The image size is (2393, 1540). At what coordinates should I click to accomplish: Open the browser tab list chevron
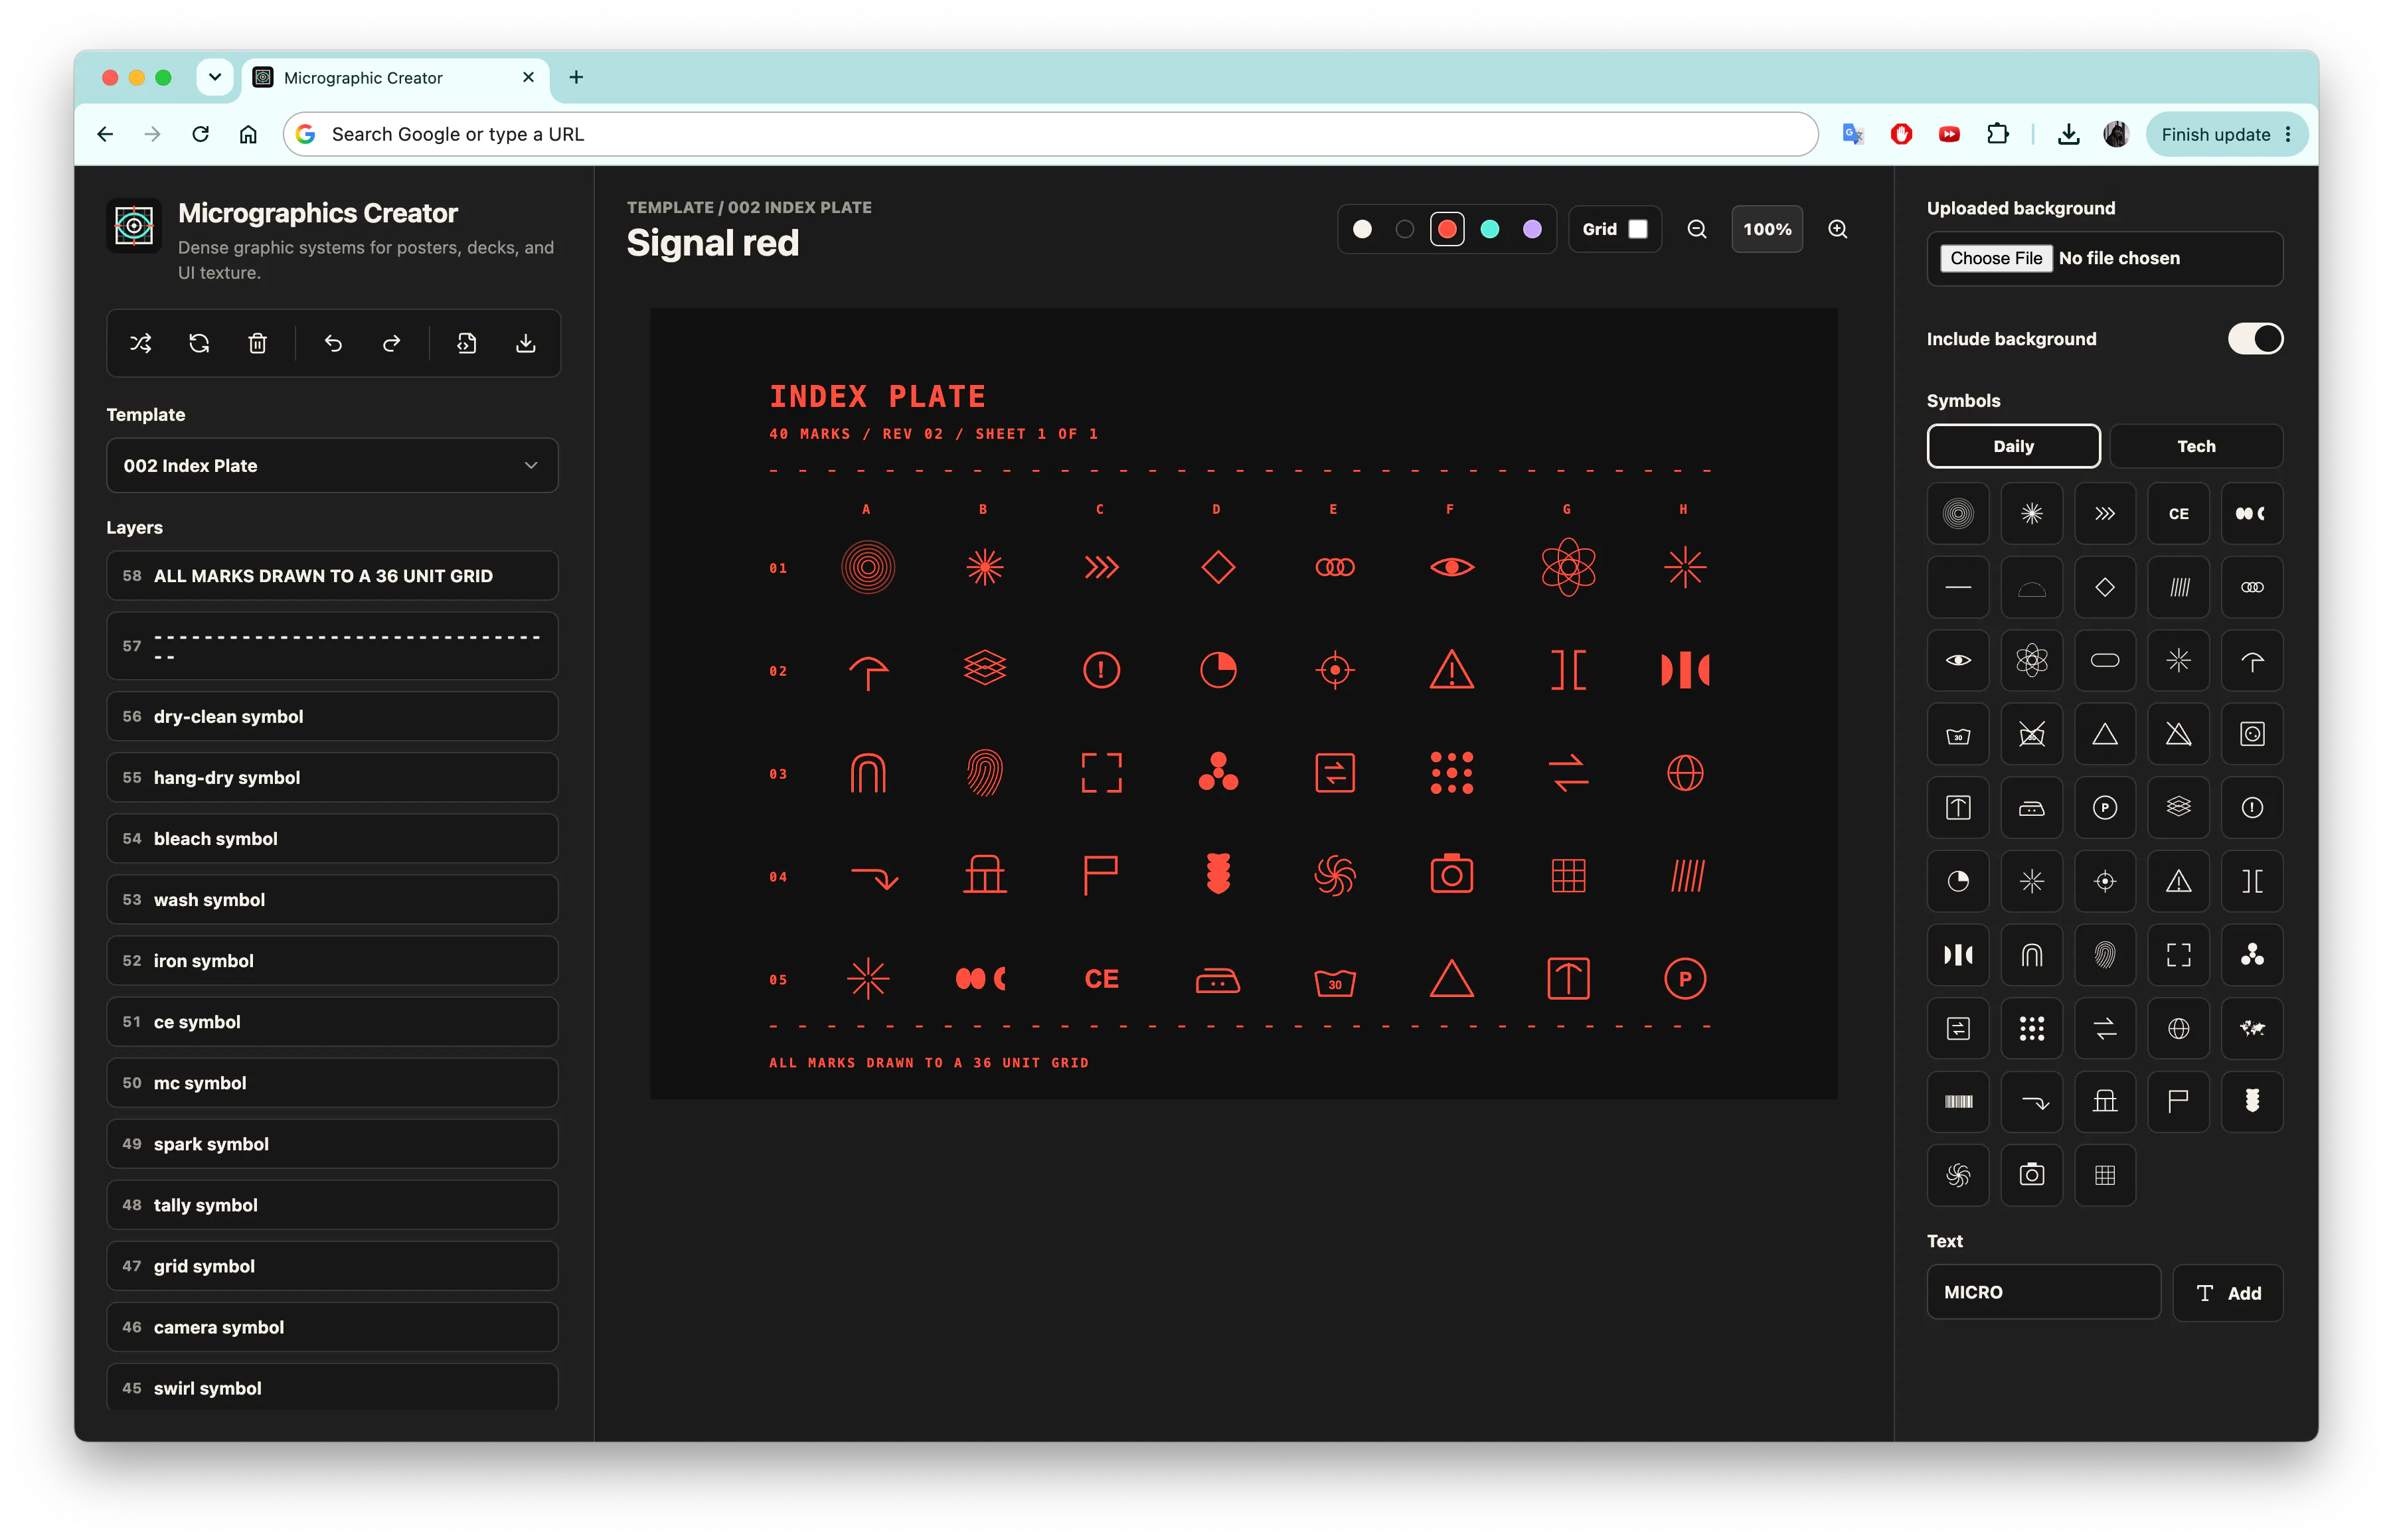pyautogui.click(x=215, y=77)
